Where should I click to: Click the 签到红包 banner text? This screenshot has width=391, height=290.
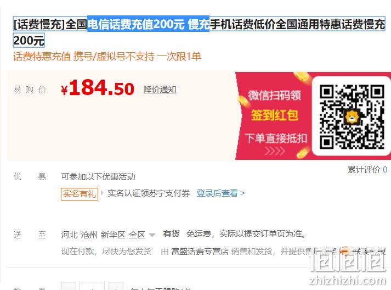[x=275, y=115]
